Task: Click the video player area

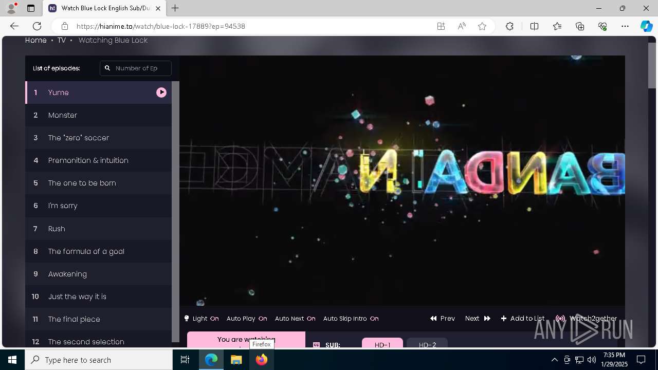Action: tap(402, 181)
